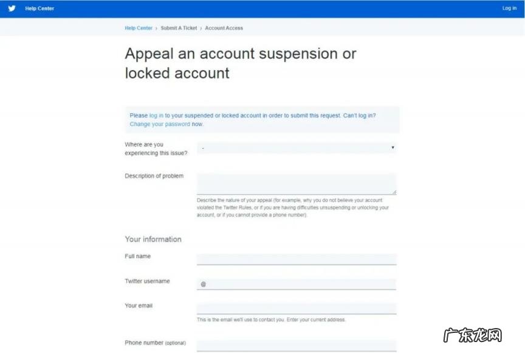Screen dimensions: 525x353
Task: Click the Phone number input field
Action: pos(297,345)
